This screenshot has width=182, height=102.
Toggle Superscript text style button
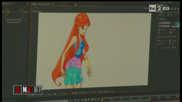click(173, 48)
